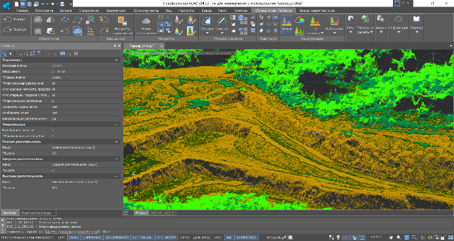Viewport: 454px width, 241px height.
Task: Click the airplane fly navigation icon
Action: [x=262, y=24]
